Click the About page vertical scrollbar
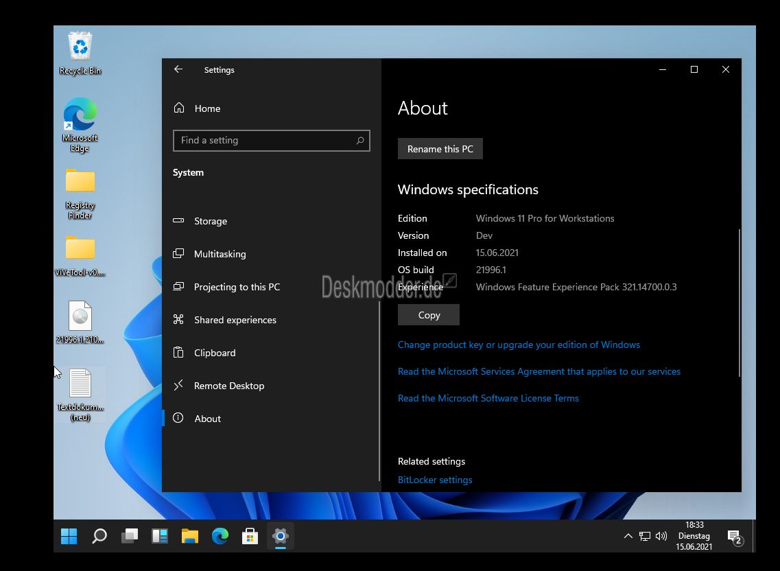 740,303
